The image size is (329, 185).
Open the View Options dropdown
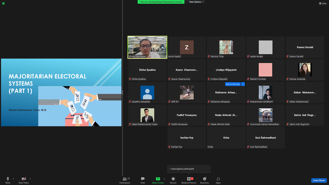(196, 2)
